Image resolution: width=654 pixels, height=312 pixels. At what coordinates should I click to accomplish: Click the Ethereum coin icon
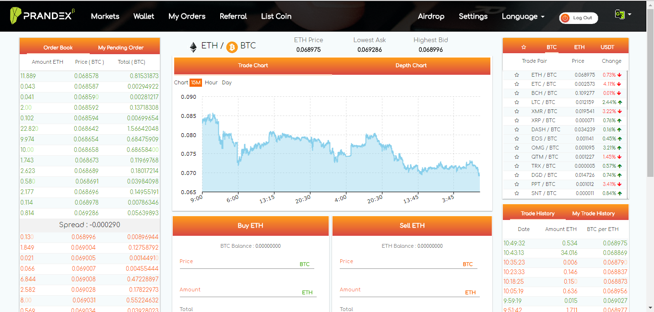point(193,46)
